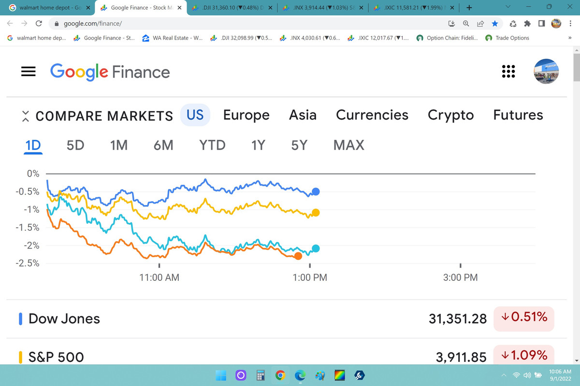Open the .DJI 32,098.99 bookmark

pyautogui.click(x=241, y=38)
